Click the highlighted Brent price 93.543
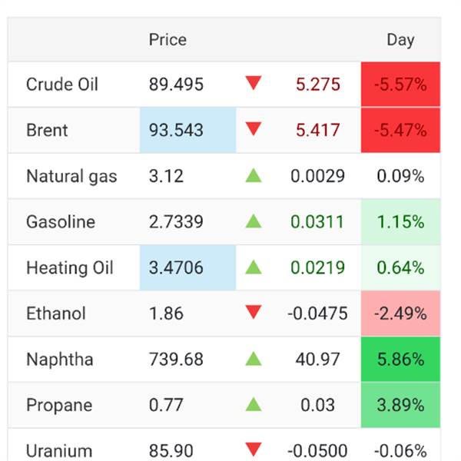Screen dimensions: 461x461 (x=176, y=131)
